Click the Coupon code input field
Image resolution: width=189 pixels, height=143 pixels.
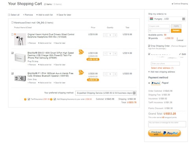tap(159, 26)
